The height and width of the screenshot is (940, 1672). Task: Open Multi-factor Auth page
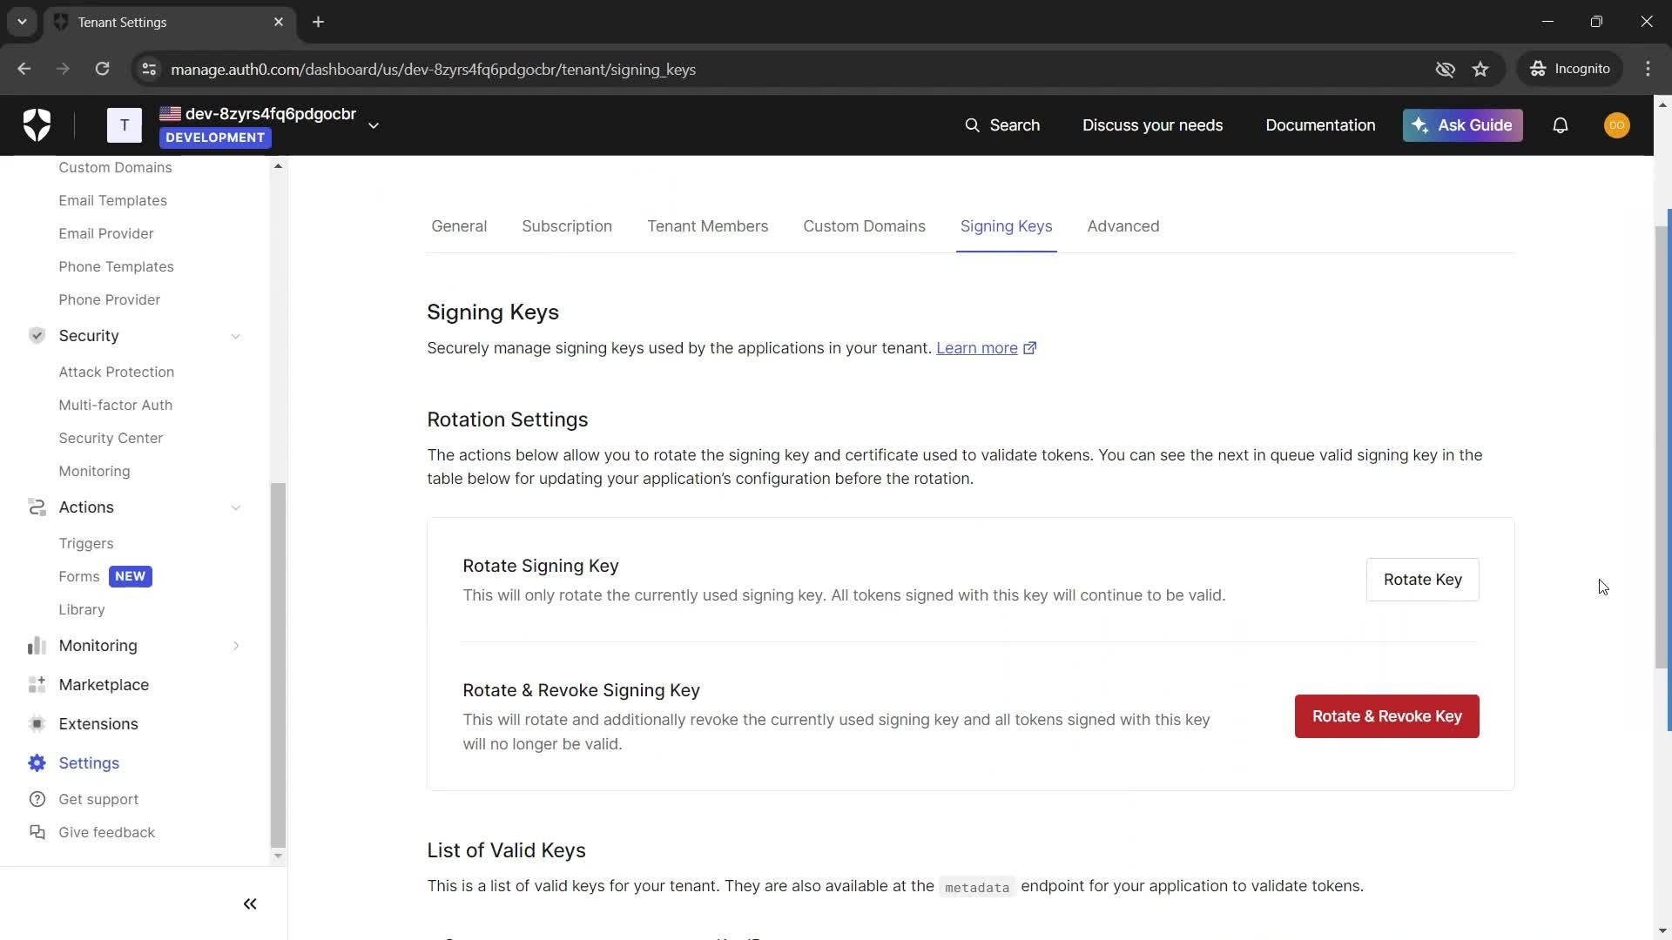115,405
